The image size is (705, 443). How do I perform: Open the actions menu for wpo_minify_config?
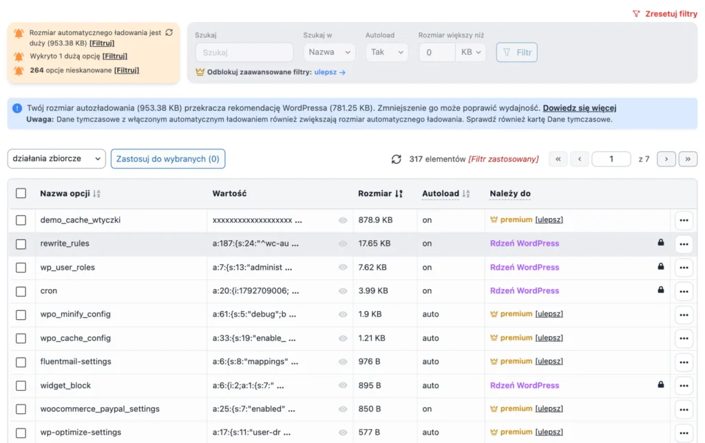click(684, 314)
